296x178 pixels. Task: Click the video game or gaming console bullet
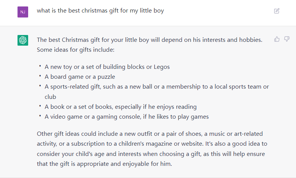click(126, 117)
